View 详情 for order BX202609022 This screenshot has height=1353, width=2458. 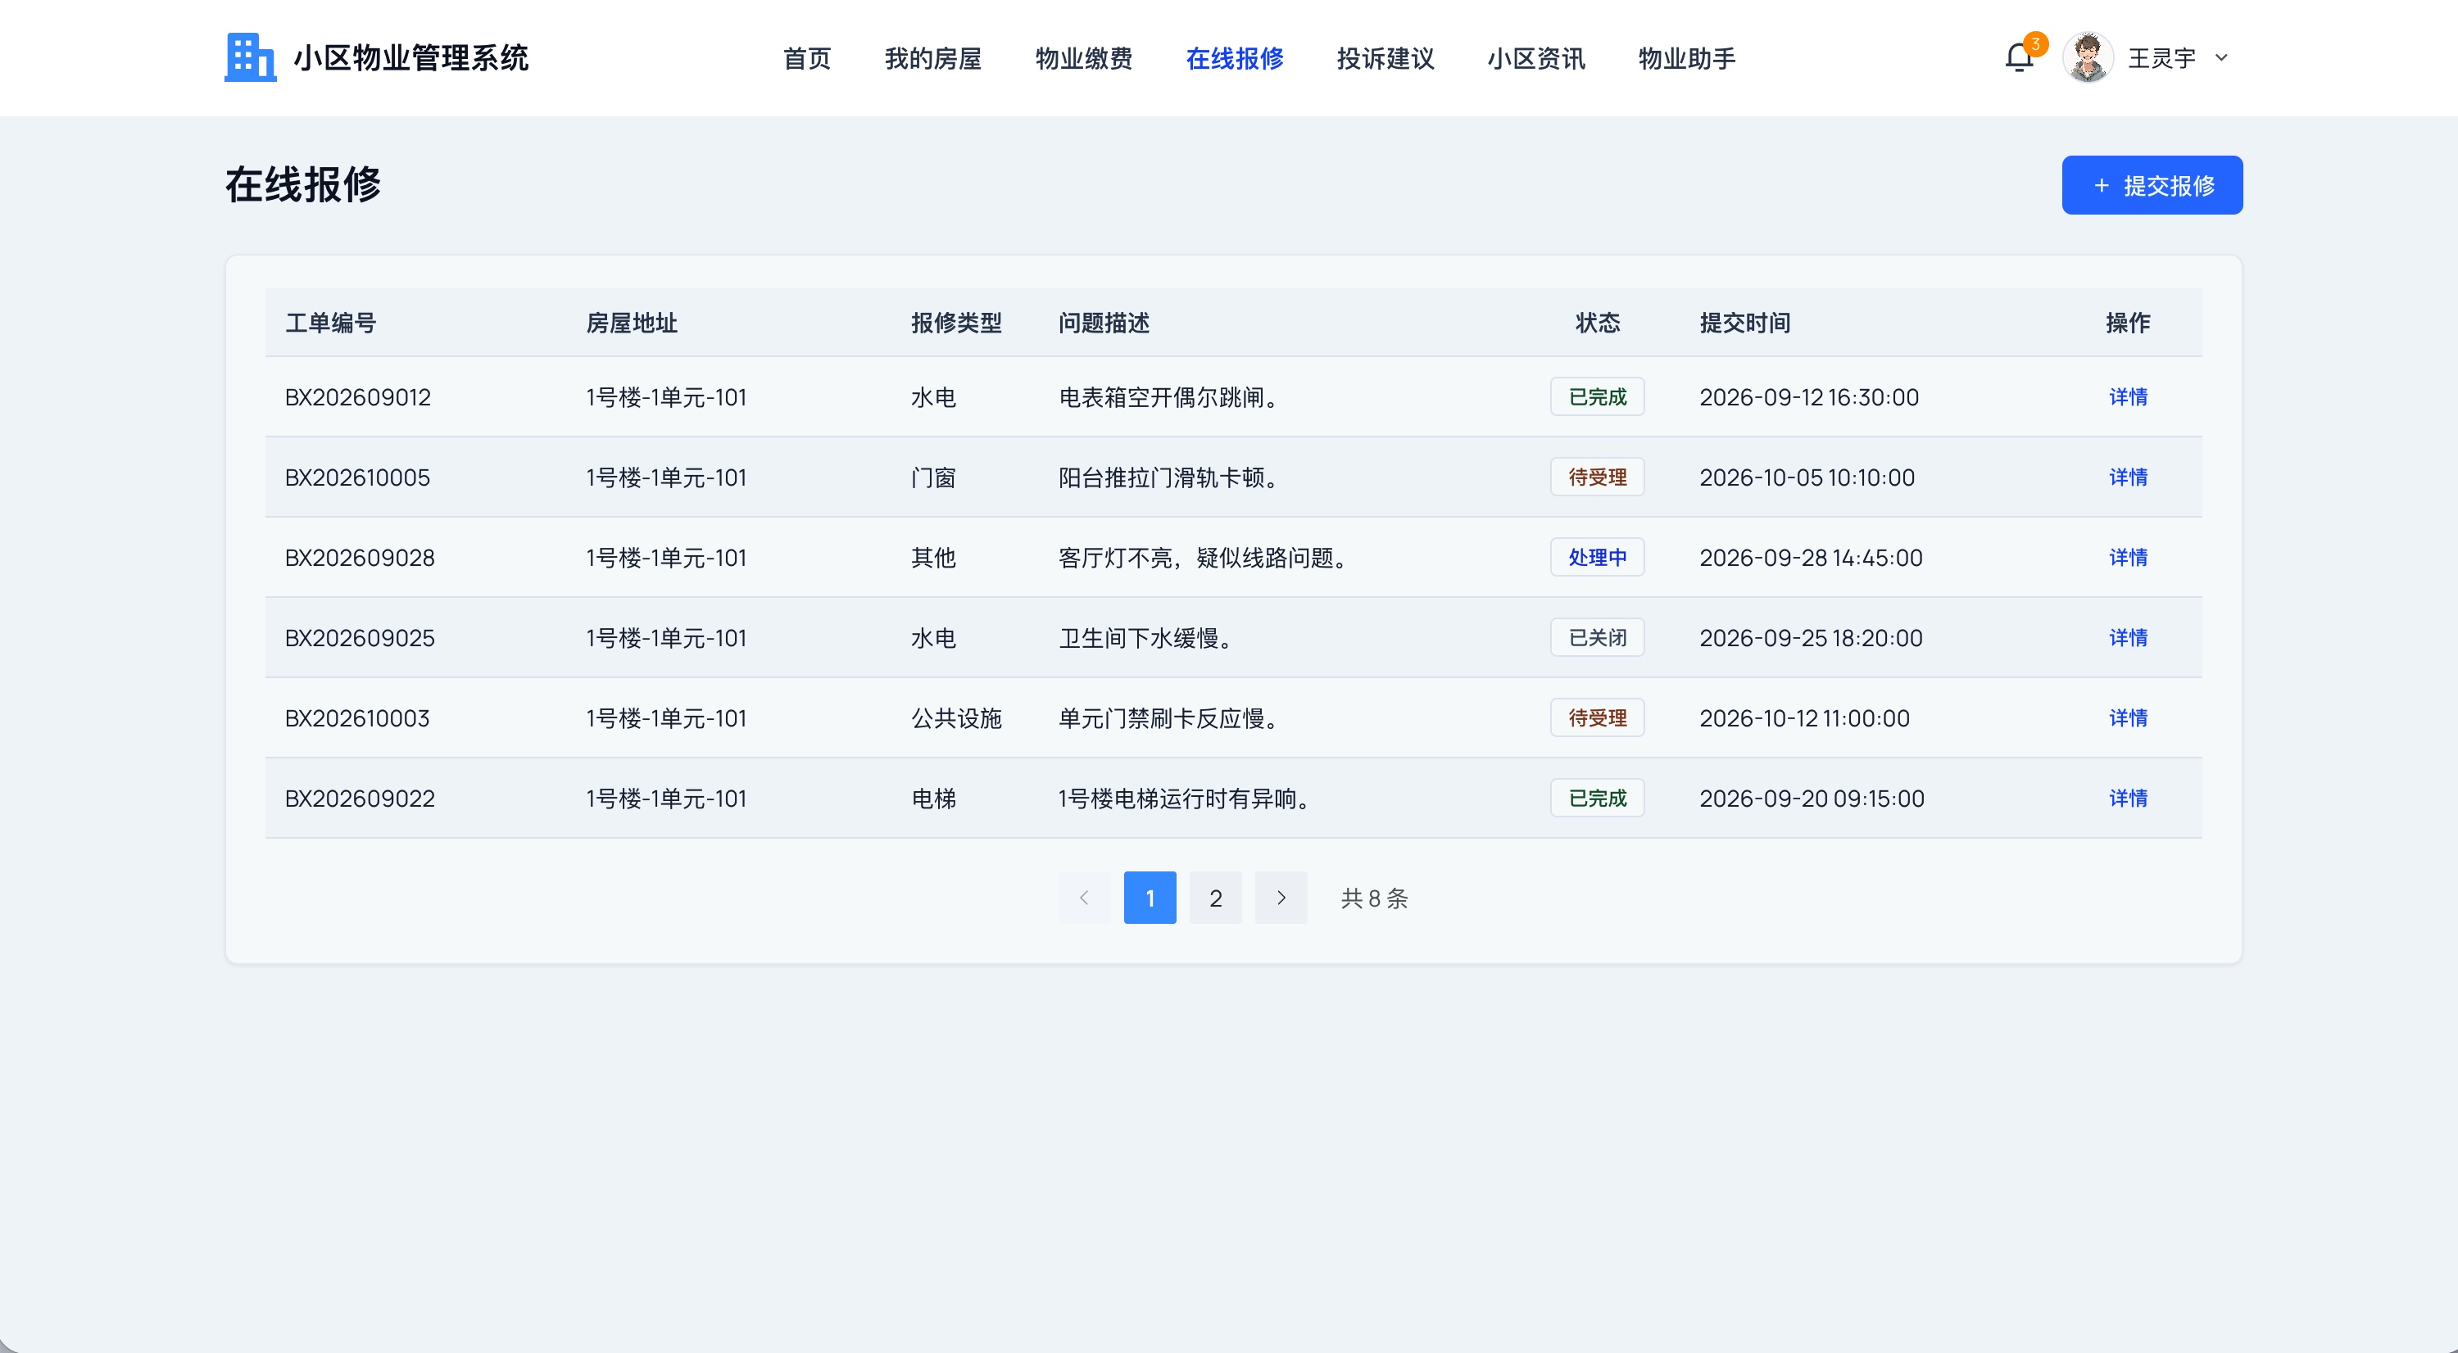pyautogui.click(x=2128, y=797)
